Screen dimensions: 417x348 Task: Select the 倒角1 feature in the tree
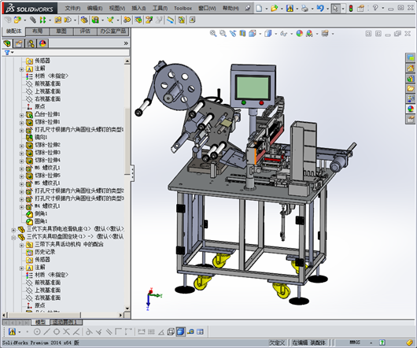41,213
